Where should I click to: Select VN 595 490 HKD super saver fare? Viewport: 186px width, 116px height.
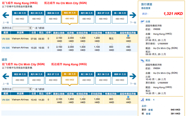click(128, 45)
